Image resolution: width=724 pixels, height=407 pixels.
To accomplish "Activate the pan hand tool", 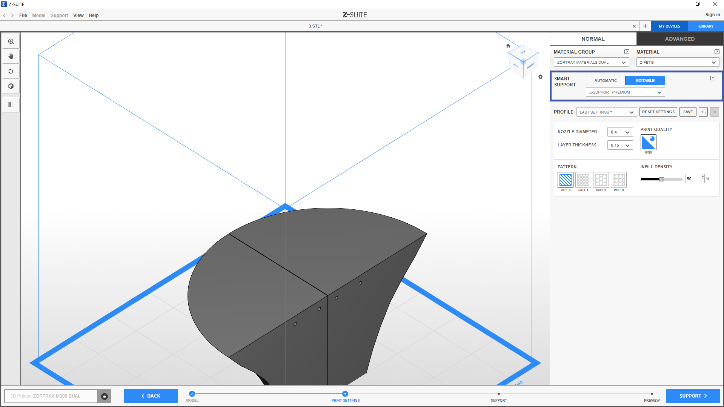I will click(x=11, y=56).
